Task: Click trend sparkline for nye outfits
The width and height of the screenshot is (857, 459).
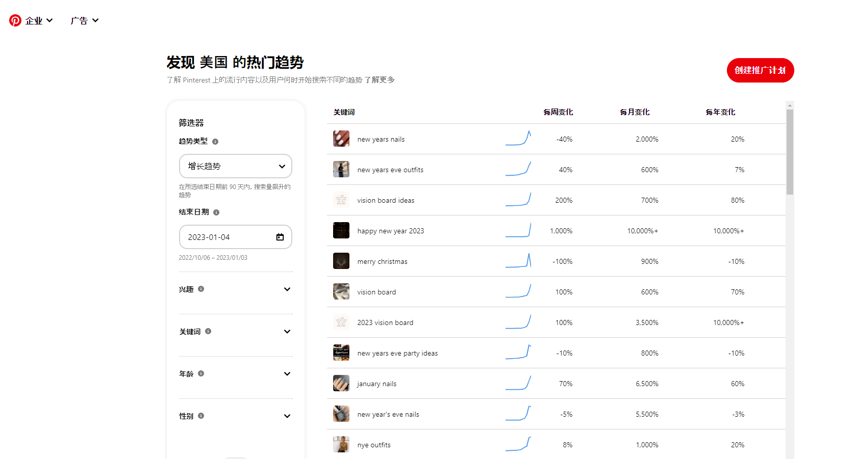Action: [518, 444]
